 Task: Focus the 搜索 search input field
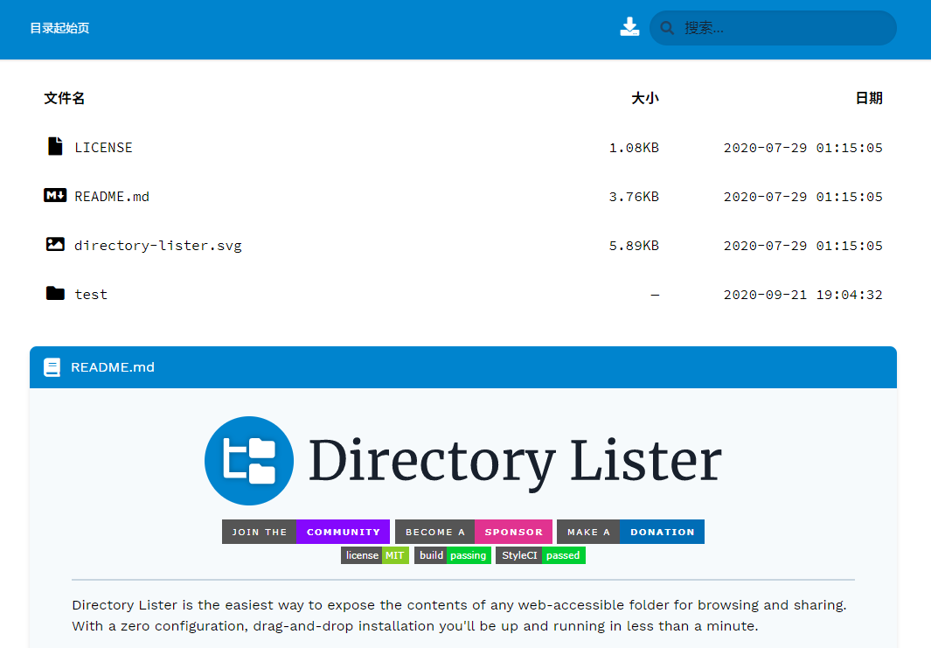tap(782, 28)
